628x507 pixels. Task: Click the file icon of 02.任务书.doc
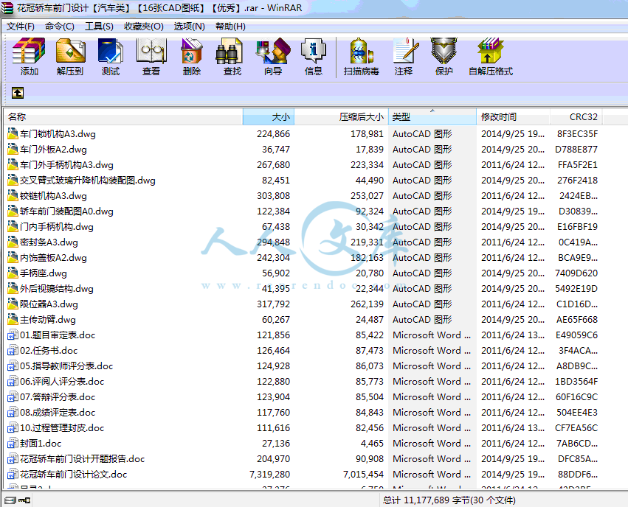[x=13, y=350]
